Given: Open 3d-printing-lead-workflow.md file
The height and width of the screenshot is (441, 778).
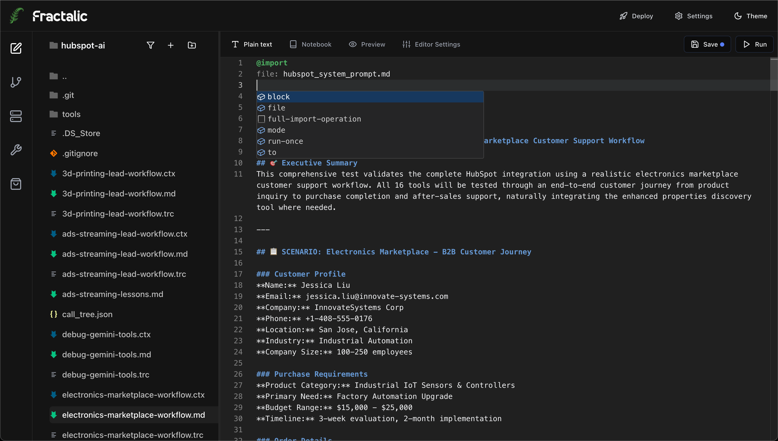Looking at the screenshot, I should pos(113,193).
